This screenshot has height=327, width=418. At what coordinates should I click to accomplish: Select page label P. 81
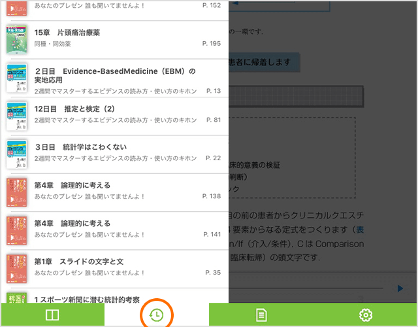214,120
